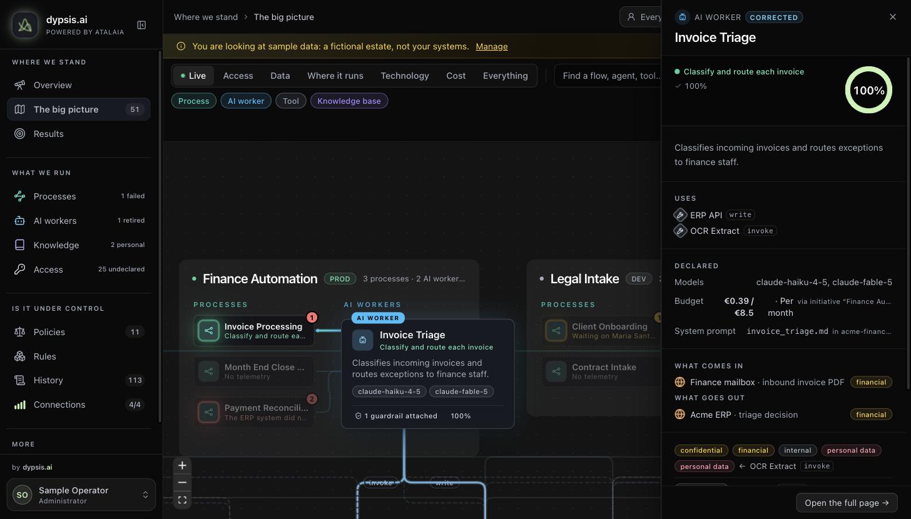Open the Overview telescope icon
Viewport: 911px width, 519px height.
(20, 85)
